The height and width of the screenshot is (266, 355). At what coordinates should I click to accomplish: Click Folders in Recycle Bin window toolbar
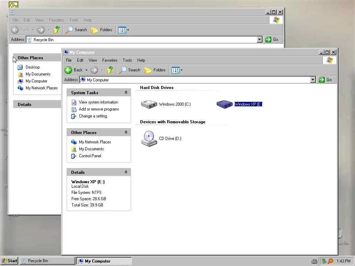[x=102, y=30]
